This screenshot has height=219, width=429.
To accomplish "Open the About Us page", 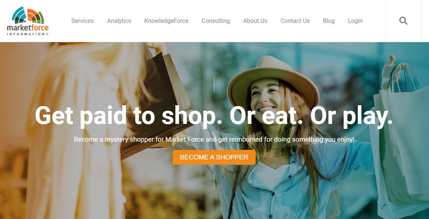I will point(255,21).
